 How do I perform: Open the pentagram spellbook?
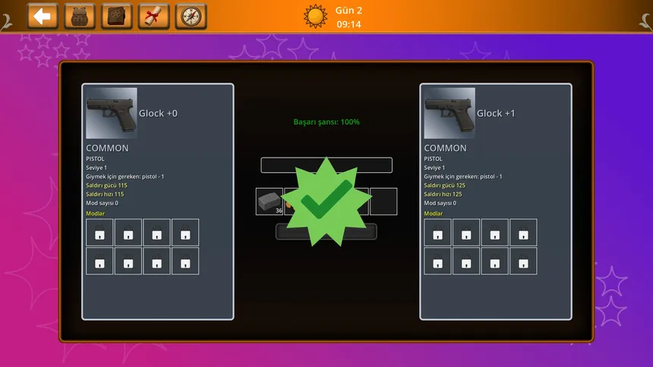[x=117, y=17]
